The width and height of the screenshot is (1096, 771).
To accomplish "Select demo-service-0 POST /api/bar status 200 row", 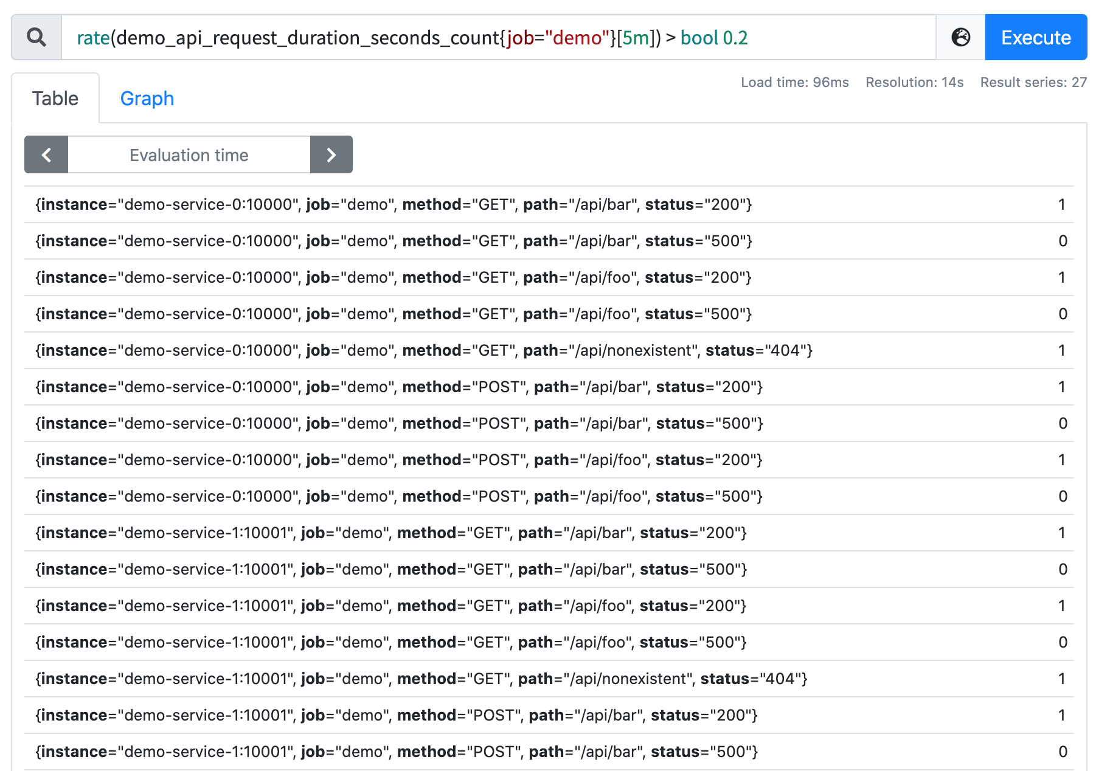I will 549,387.
